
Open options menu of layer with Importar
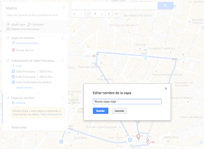pos(63,98)
